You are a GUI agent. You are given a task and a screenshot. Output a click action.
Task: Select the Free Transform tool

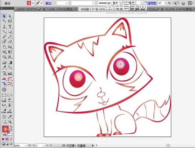[x=10, y=52]
